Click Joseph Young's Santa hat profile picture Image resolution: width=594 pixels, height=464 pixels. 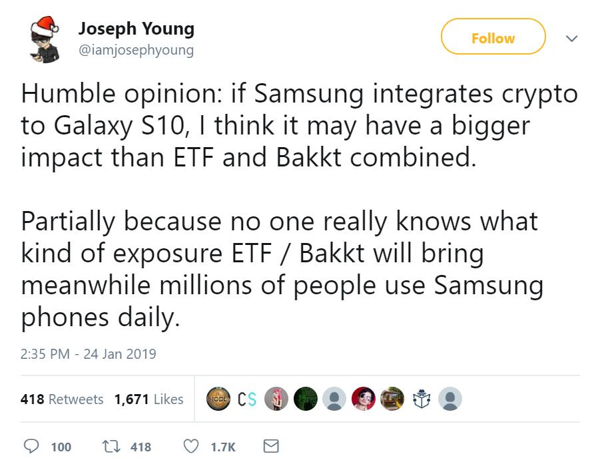(45, 40)
